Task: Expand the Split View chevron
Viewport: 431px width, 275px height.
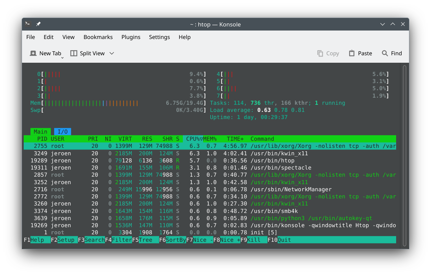Action: pos(112,53)
